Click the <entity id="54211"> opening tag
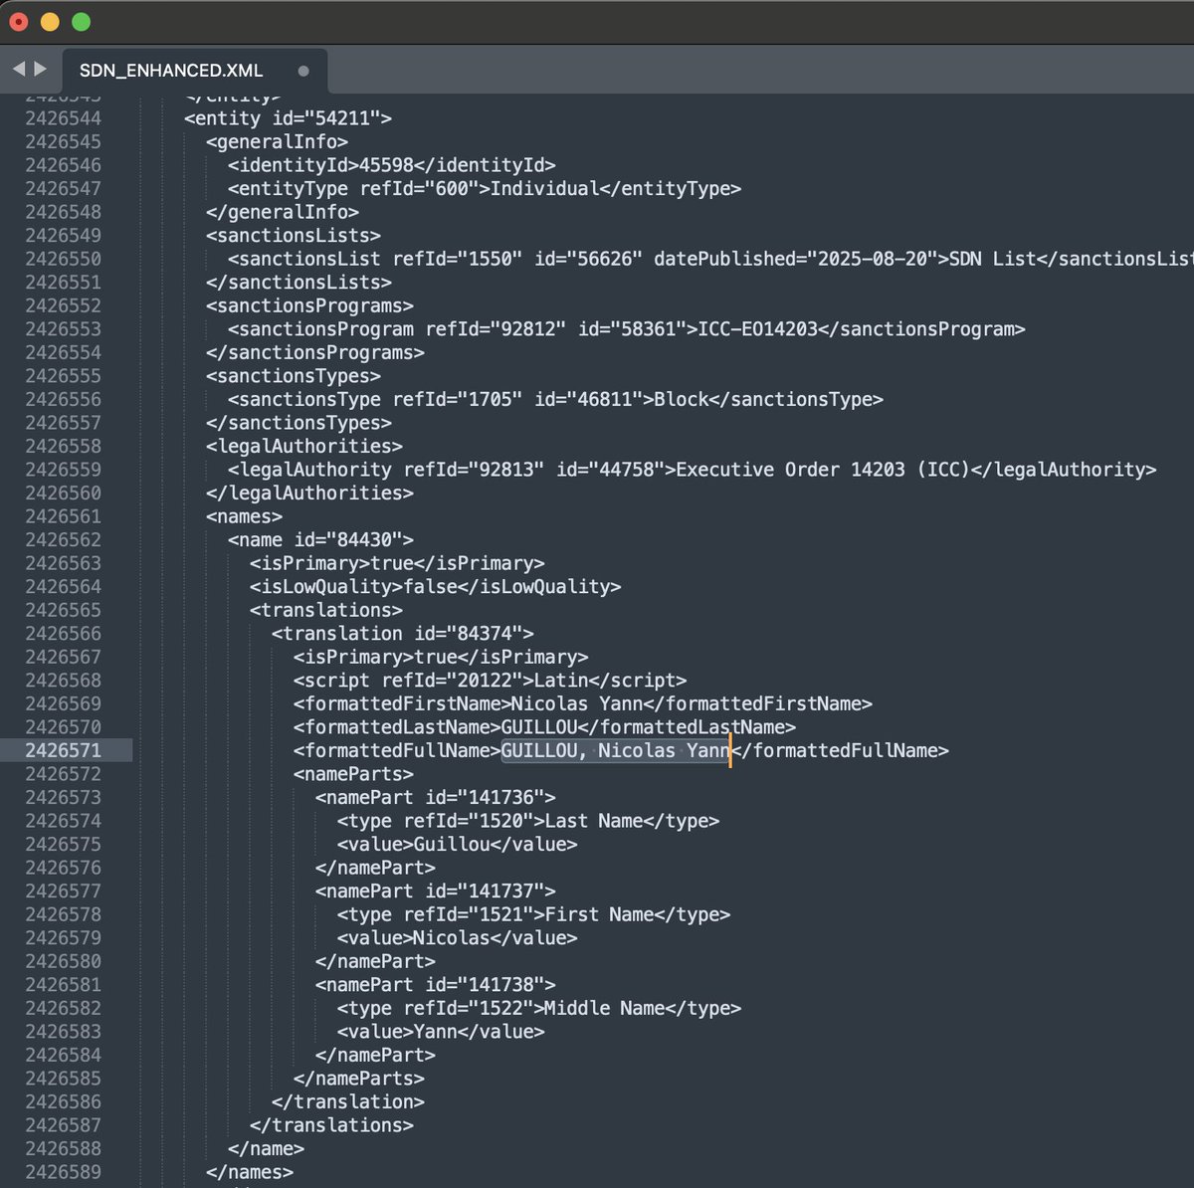The image size is (1194, 1188). 289,118
